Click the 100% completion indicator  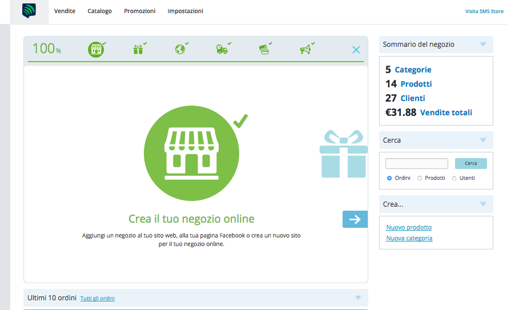[x=47, y=49]
